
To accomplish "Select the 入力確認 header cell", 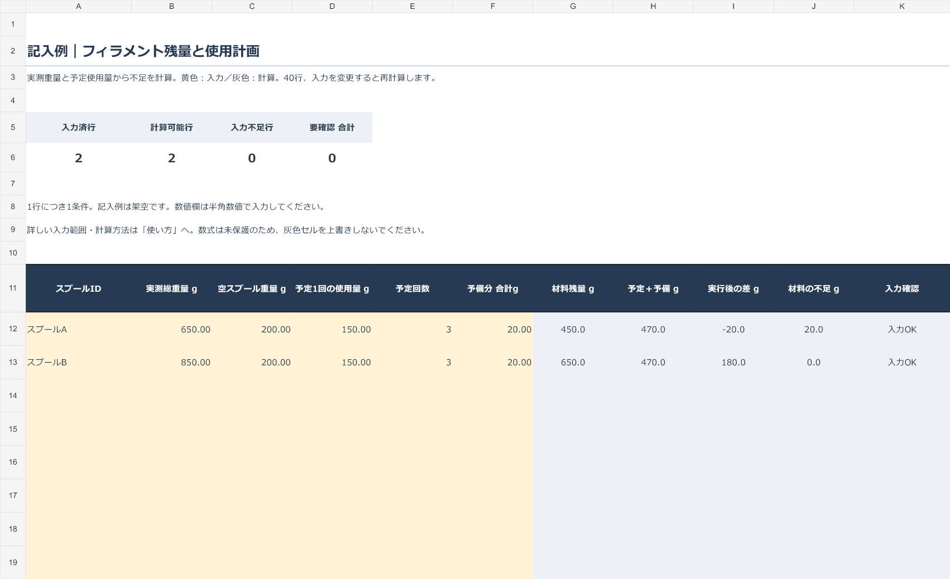I will click(x=901, y=288).
